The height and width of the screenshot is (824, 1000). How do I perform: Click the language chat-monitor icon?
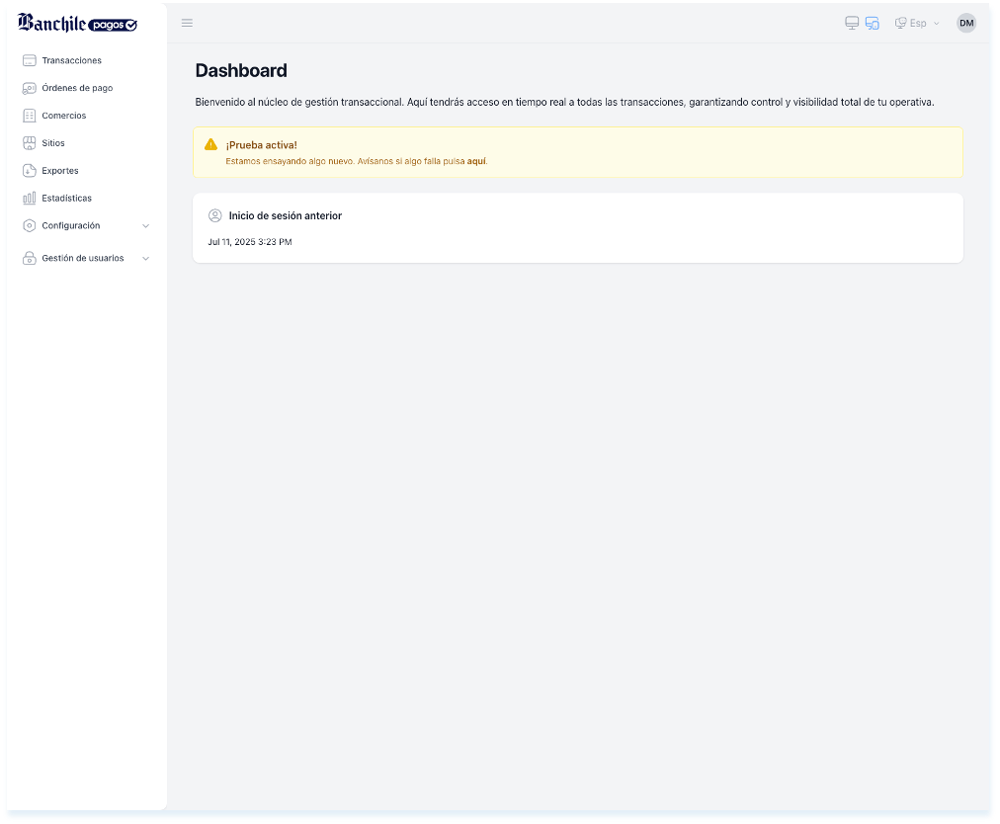click(x=900, y=23)
